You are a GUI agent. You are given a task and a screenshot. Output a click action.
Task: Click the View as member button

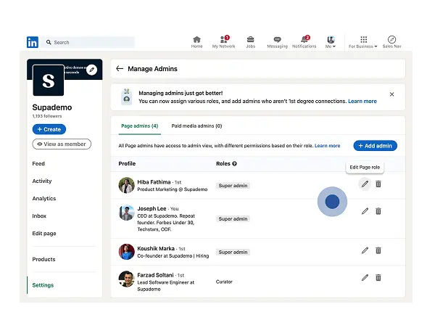[62, 144]
